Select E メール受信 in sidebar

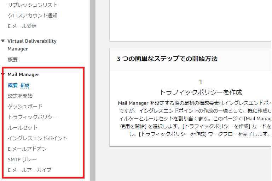click(x=22, y=26)
